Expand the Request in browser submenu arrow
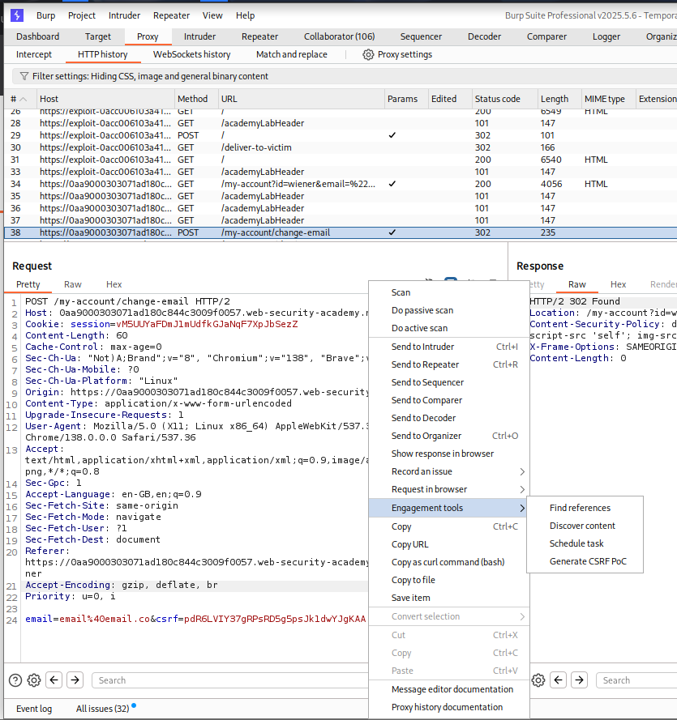677x720 pixels. (x=522, y=489)
